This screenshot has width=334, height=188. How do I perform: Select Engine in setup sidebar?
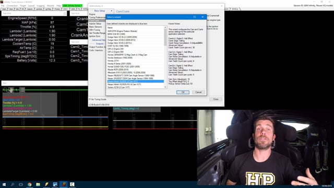(92, 14)
